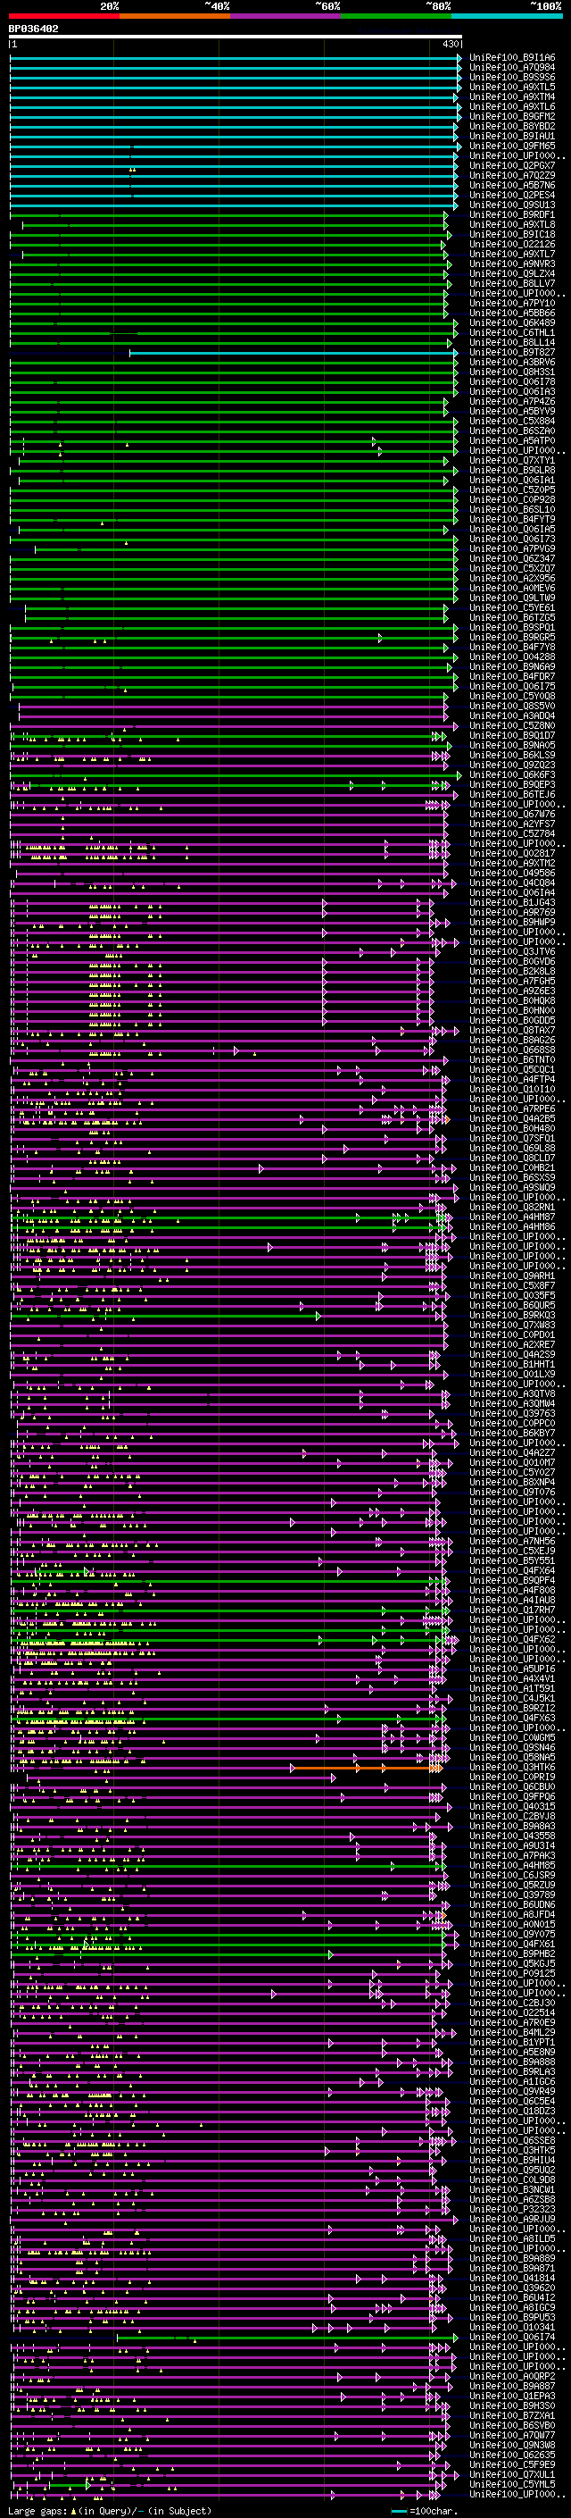Screen dimensions: 571x2518
Task: Select the UniRef100_Q8TAX7 entry
Action: pos(512,1030)
